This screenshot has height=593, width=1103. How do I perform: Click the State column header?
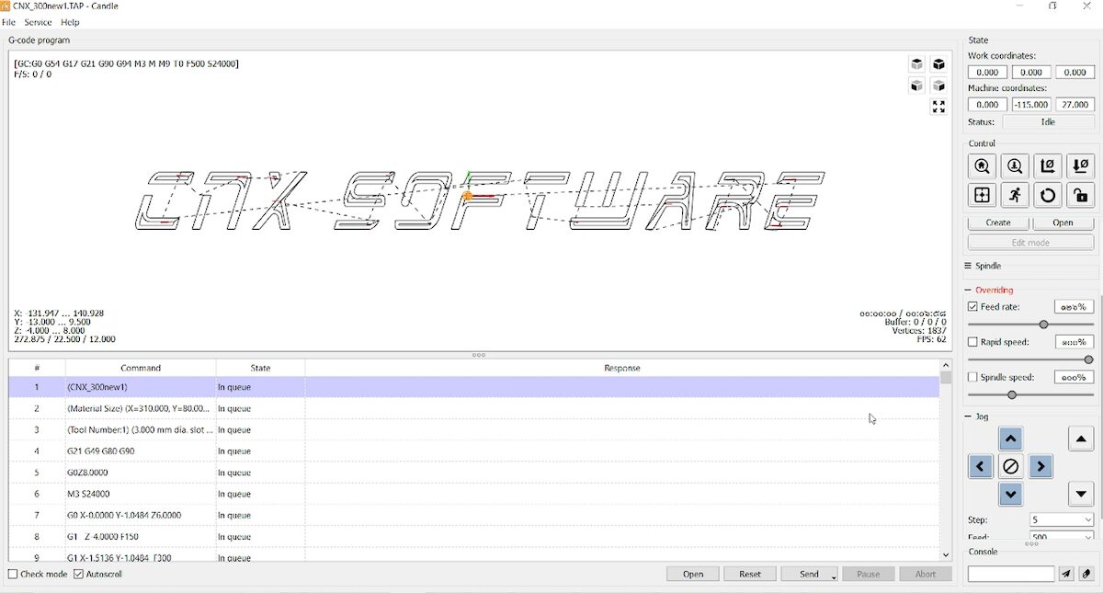coord(260,368)
